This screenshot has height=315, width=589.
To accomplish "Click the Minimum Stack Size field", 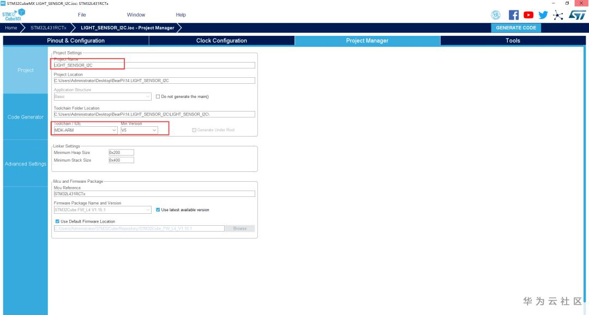I will coord(121,160).
